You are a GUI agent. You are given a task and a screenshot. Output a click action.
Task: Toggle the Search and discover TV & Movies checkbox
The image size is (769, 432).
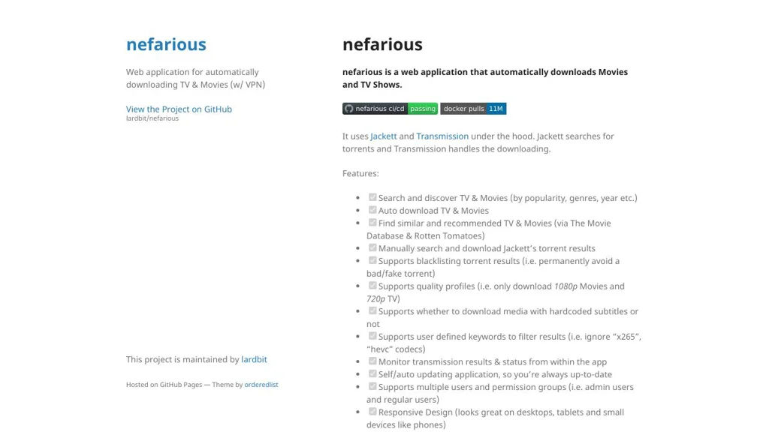[372, 197]
